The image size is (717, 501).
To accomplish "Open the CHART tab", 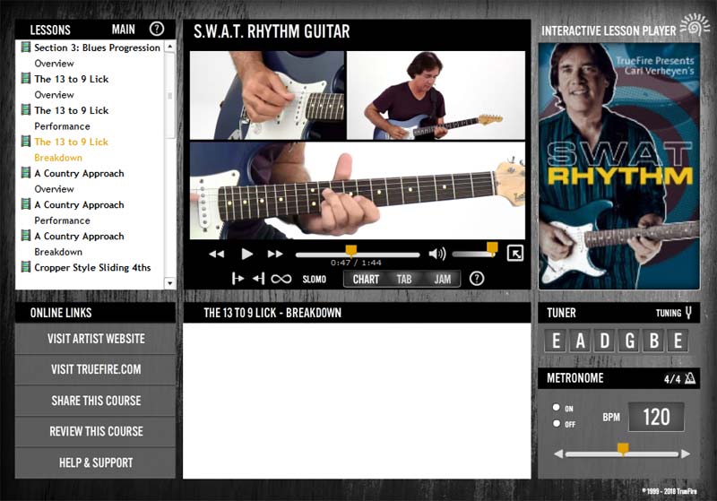I will pyautogui.click(x=366, y=280).
